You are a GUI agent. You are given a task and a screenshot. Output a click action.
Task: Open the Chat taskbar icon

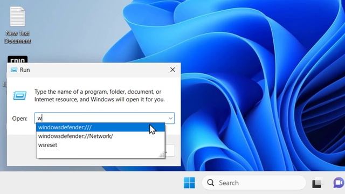(x=339, y=183)
